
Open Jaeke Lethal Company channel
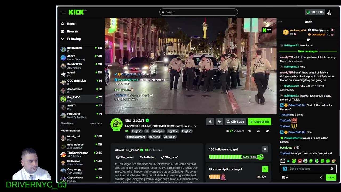coord(81,58)
